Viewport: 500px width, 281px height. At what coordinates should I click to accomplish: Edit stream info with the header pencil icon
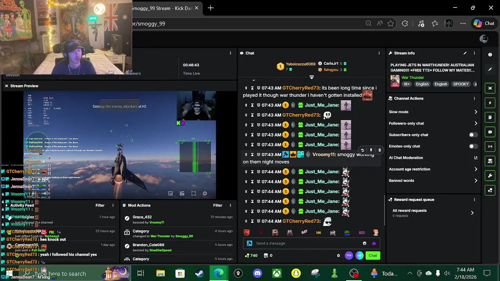click(465, 53)
